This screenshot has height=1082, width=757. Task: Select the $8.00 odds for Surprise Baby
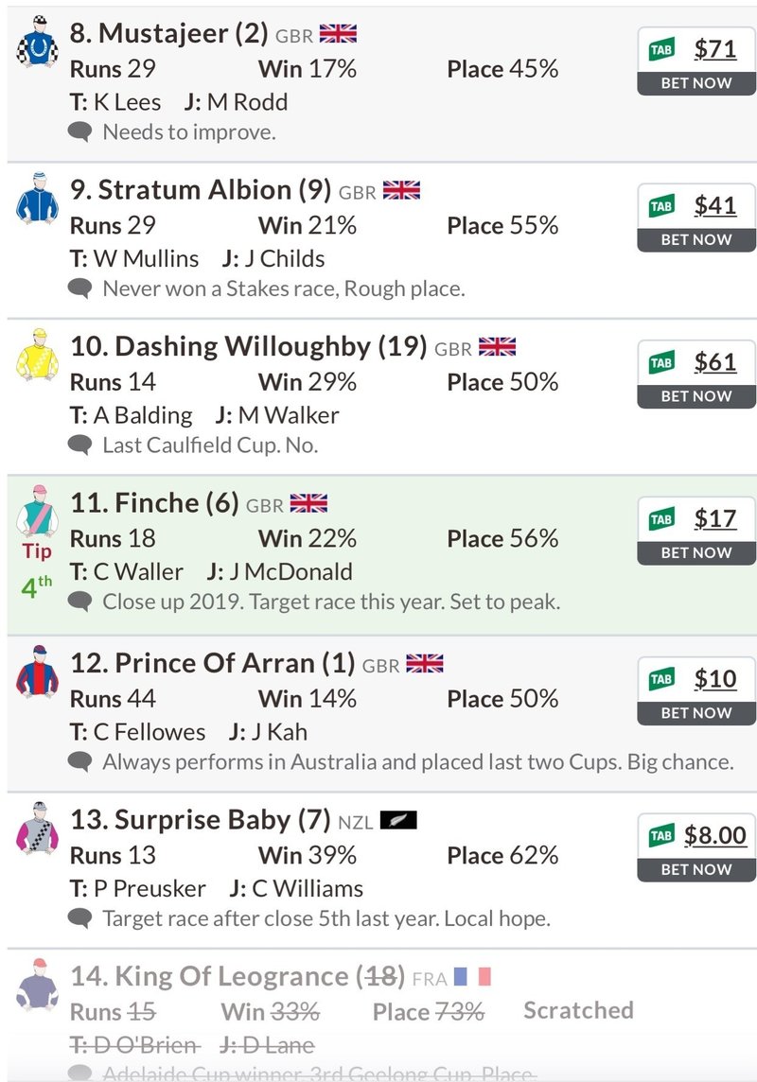click(715, 835)
